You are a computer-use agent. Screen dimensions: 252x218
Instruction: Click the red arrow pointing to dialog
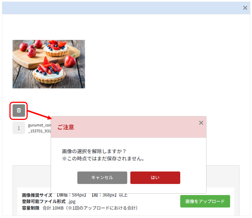click(x=39, y=115)
